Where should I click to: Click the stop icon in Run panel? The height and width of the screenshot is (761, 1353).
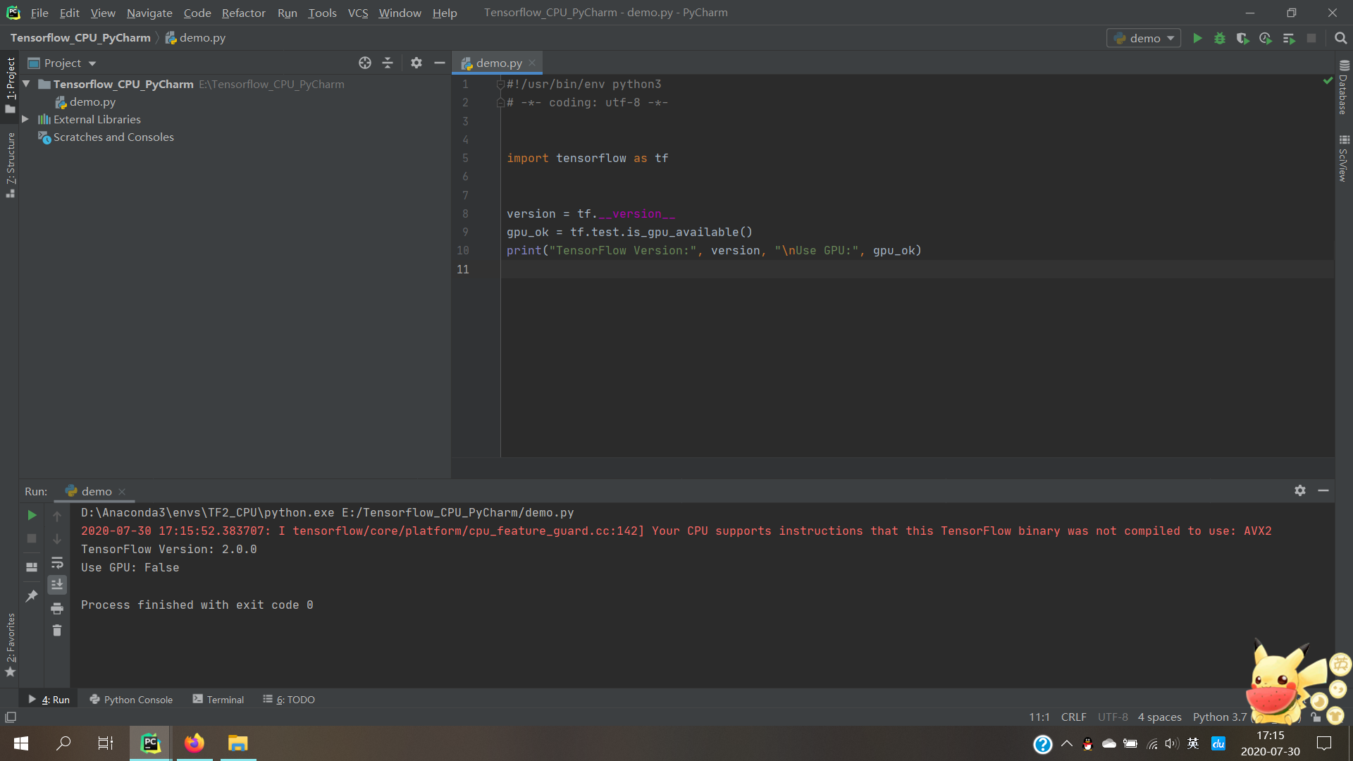(32, 538)
